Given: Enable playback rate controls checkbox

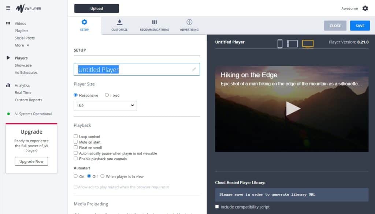Looking at the screenshot, I should point(75,158).
